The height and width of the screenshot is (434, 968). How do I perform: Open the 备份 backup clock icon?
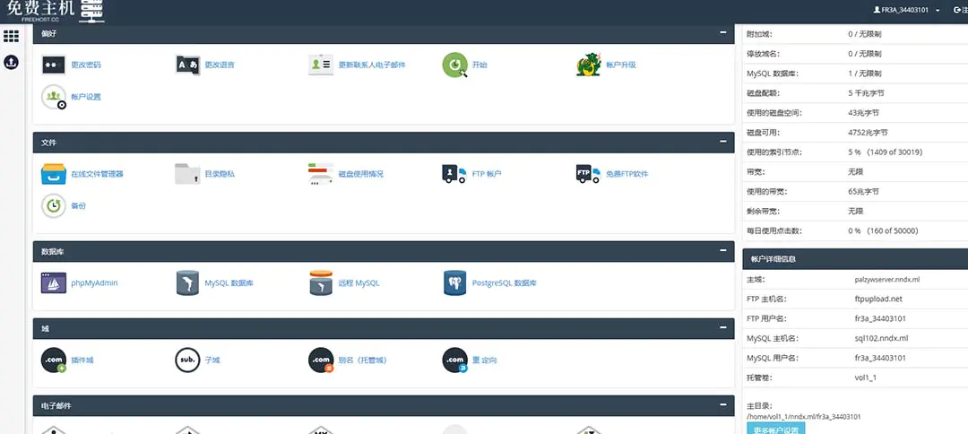(x=54, y=206)
